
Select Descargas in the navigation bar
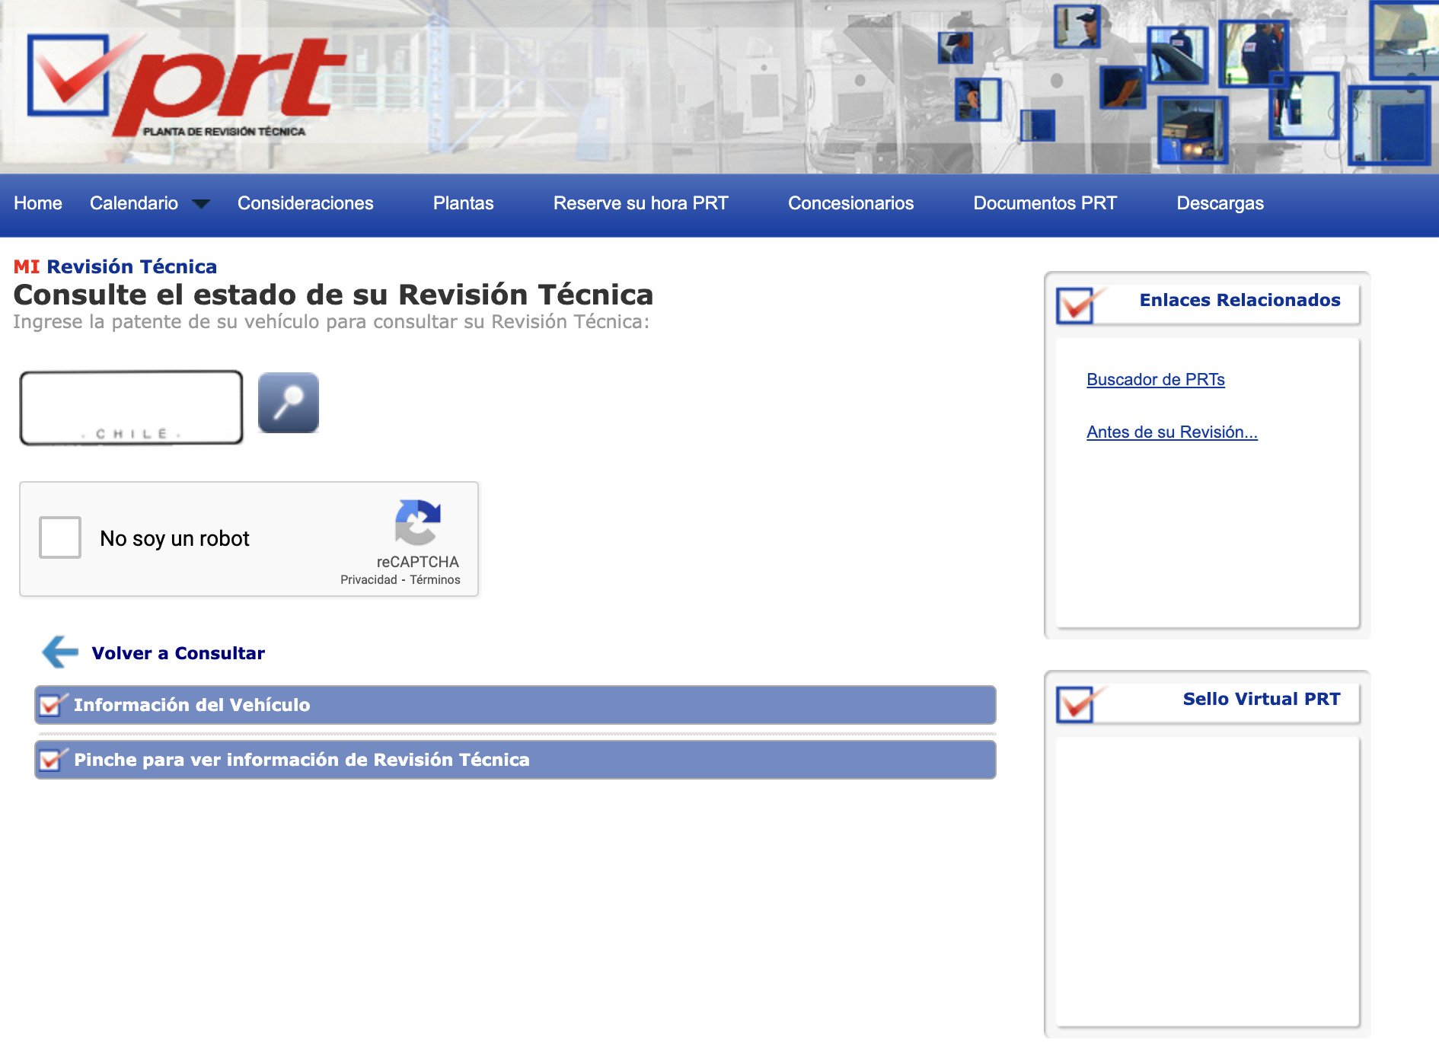[x=1219, y=203]
